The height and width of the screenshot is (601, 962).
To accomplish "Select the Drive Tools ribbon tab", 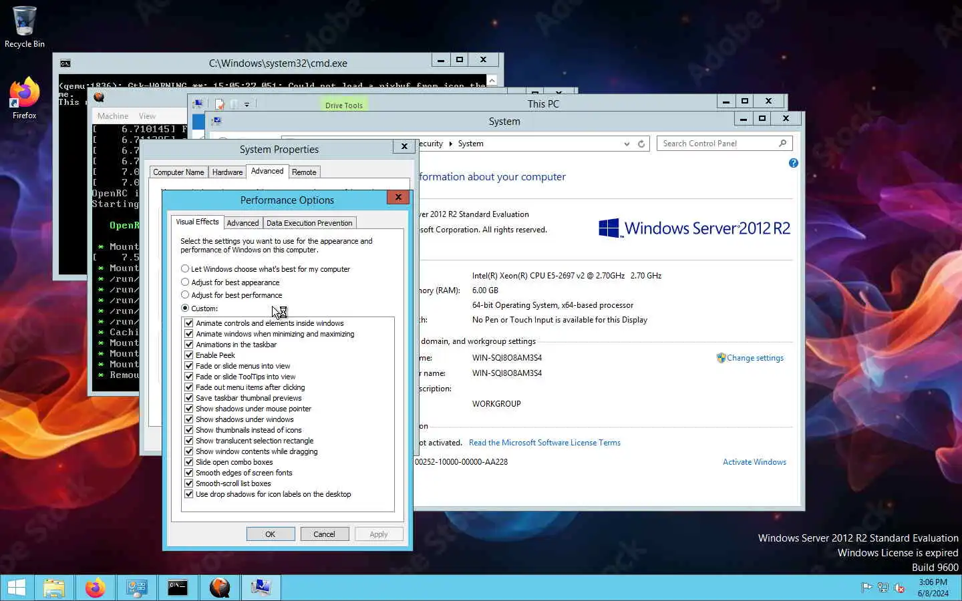I will (x=344, y=105).
